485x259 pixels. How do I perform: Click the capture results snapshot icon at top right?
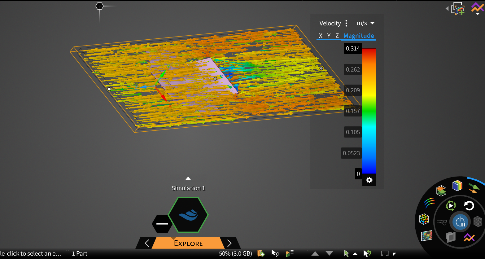(458, 8)
